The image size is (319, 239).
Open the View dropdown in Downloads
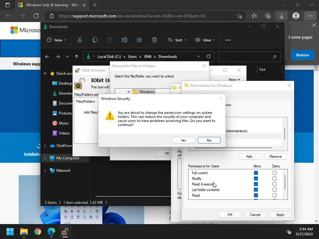[205, 40]
